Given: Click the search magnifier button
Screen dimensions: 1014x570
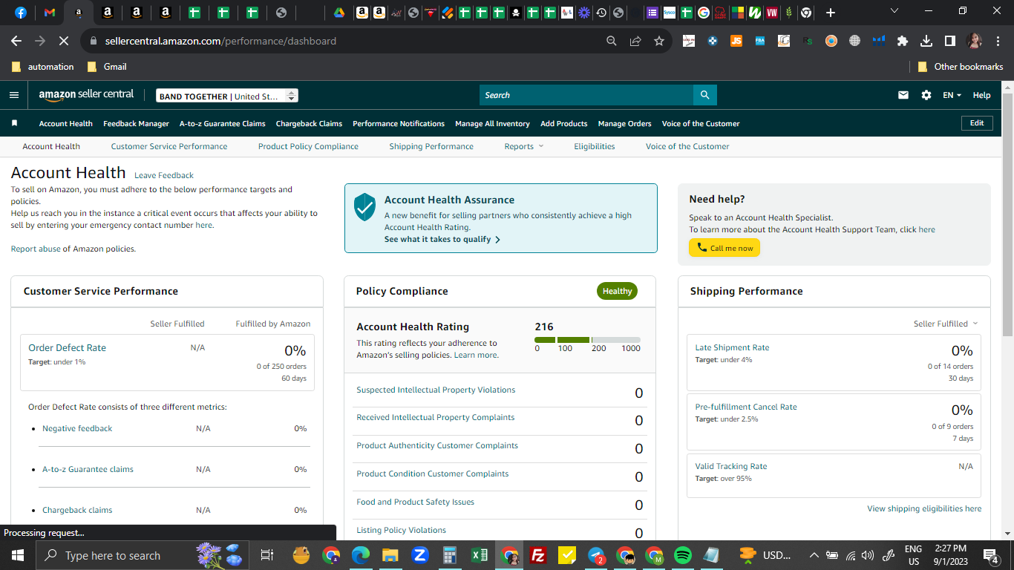Looking at the screenshot, I should pyautogui.click(x=704, y=95).
